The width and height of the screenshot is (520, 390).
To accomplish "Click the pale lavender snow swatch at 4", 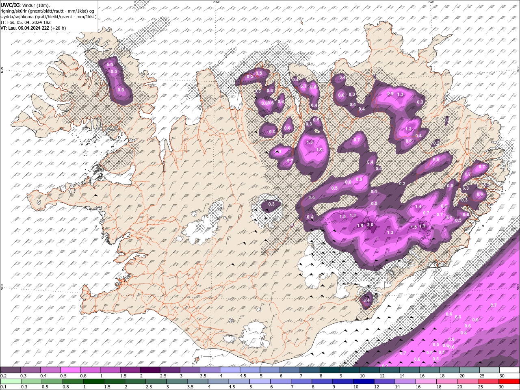I will [x=230, y=370].
